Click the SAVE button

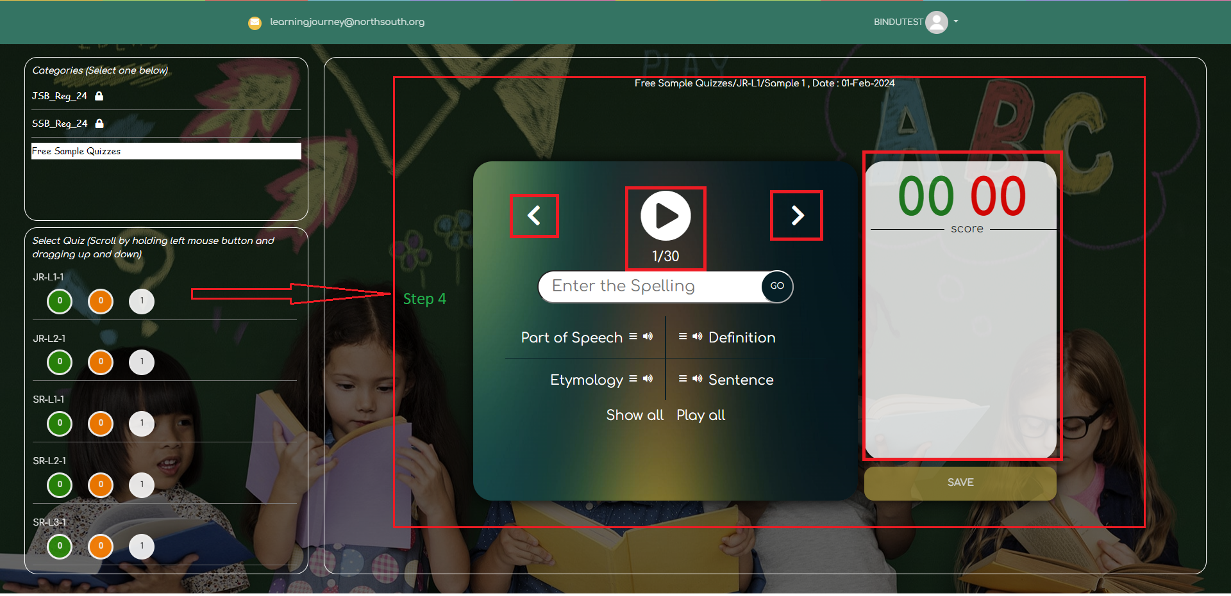pyautogui.click(x=960, y=483)
